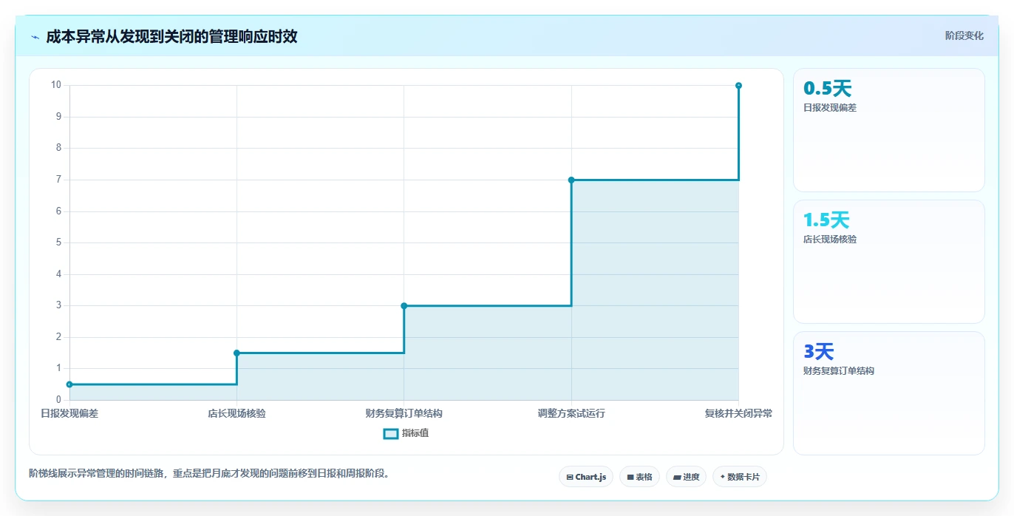The width and height of the screenshot is (1014, 516).
Task: Click x-axis label 财务复算订单结构
Action: [x=404, y=413]
